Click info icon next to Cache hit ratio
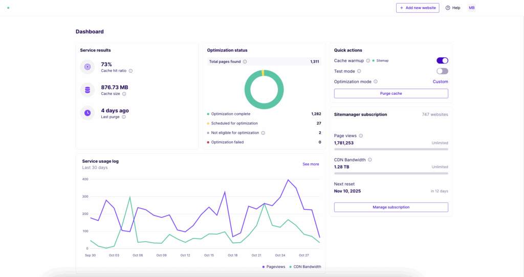 pyautogui.click(x=130, y=71)
